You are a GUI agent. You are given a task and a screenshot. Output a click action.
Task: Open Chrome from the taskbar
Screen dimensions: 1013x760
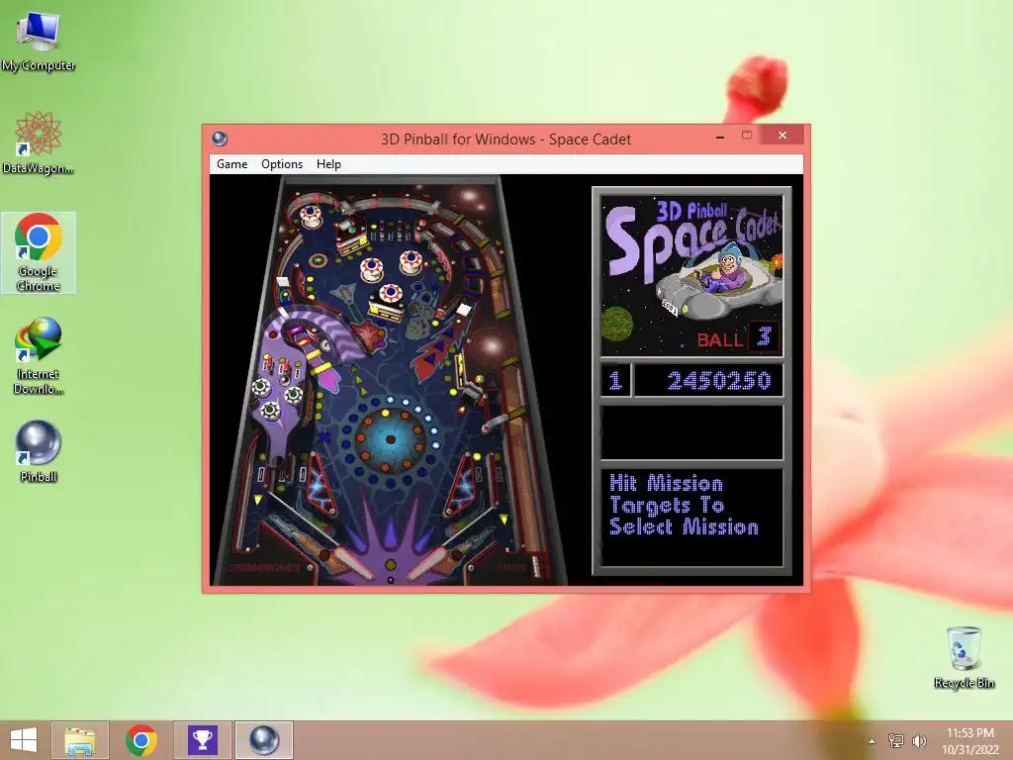[x=141, y=740]
